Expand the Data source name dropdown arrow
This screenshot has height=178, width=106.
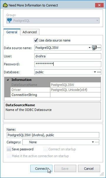[x=90, y=48]
